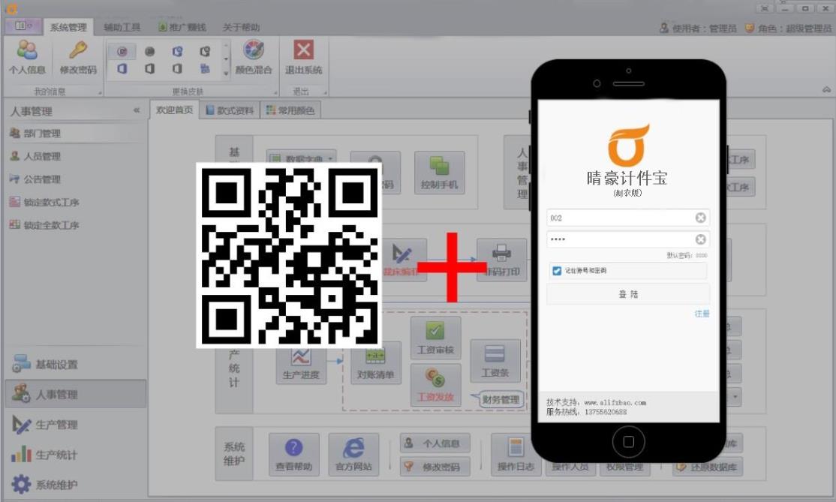The height and width of the screenshot is (502, 836).
Task: Collapse the 人事管理 sidebar panel
Action: (x=137, y=110)
